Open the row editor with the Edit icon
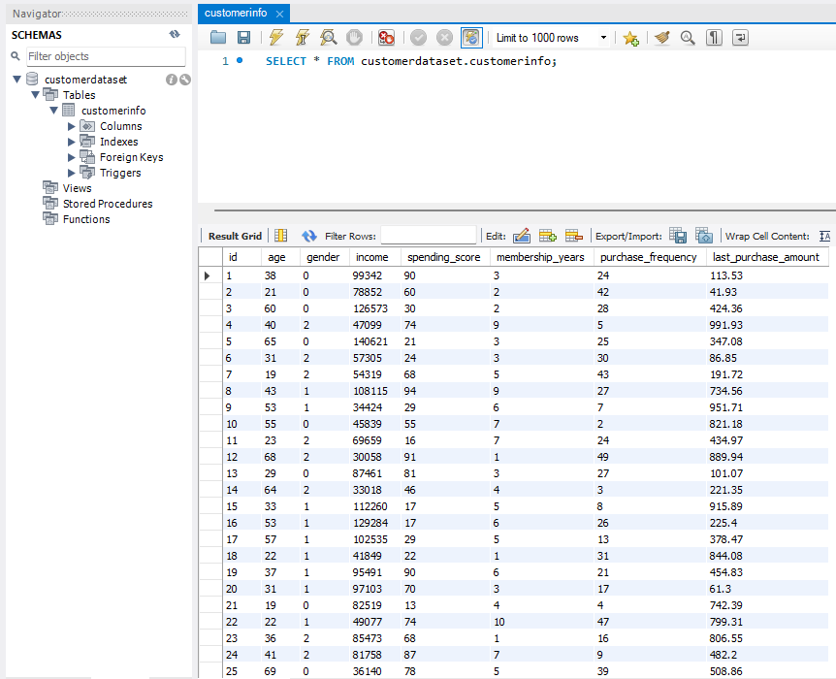The height and width of the screenshot is (679, 836). [x=522, y=236]
